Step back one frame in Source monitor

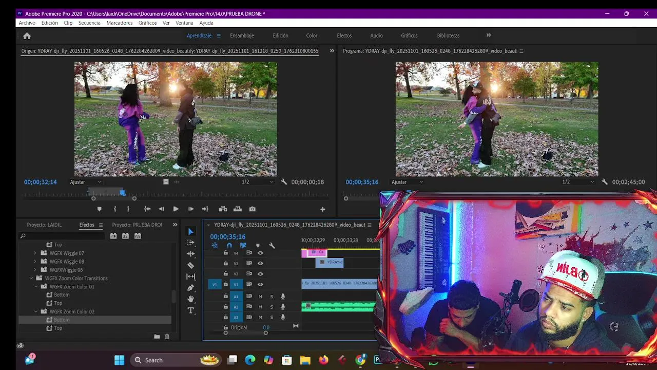[x=162, y=209]
